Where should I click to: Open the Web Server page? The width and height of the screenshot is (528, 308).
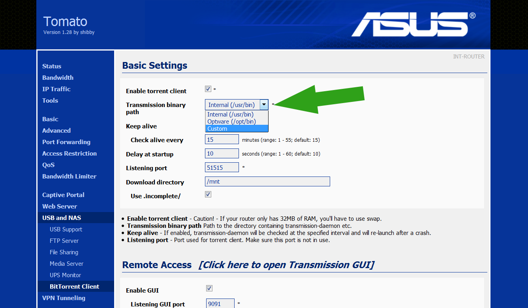tap(60, 207)
